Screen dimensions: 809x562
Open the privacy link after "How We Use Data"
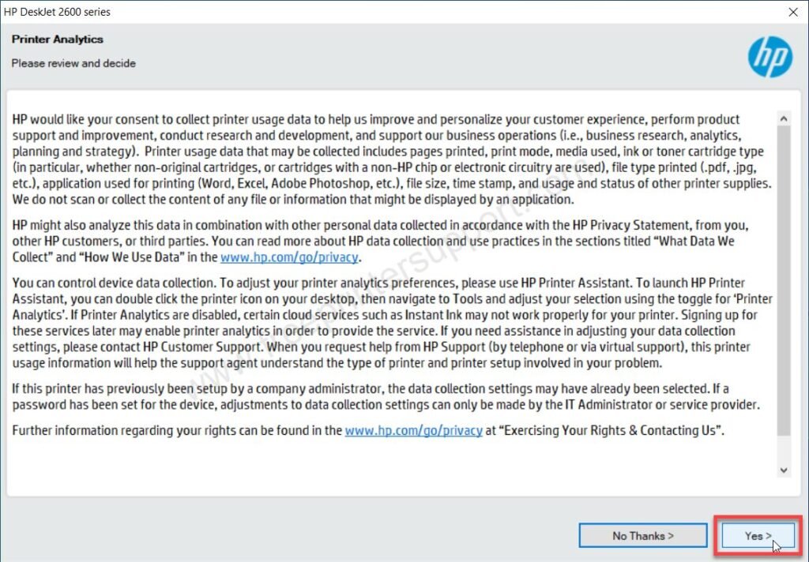[289, 257]
